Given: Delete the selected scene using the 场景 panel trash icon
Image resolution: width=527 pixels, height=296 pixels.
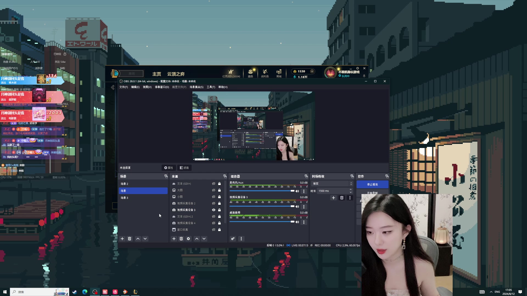Looking at the screenshot, I should coord(130,239).
